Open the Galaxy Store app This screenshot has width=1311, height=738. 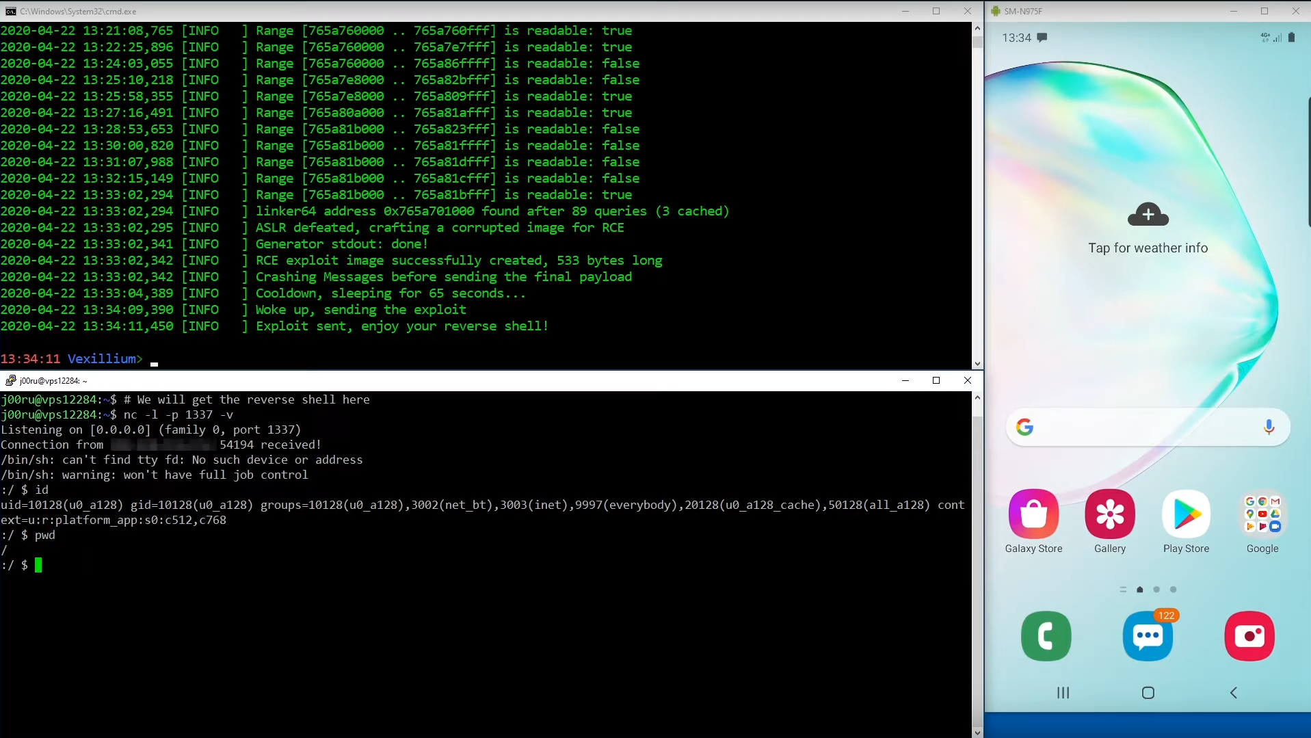[x=1033, y=514]
